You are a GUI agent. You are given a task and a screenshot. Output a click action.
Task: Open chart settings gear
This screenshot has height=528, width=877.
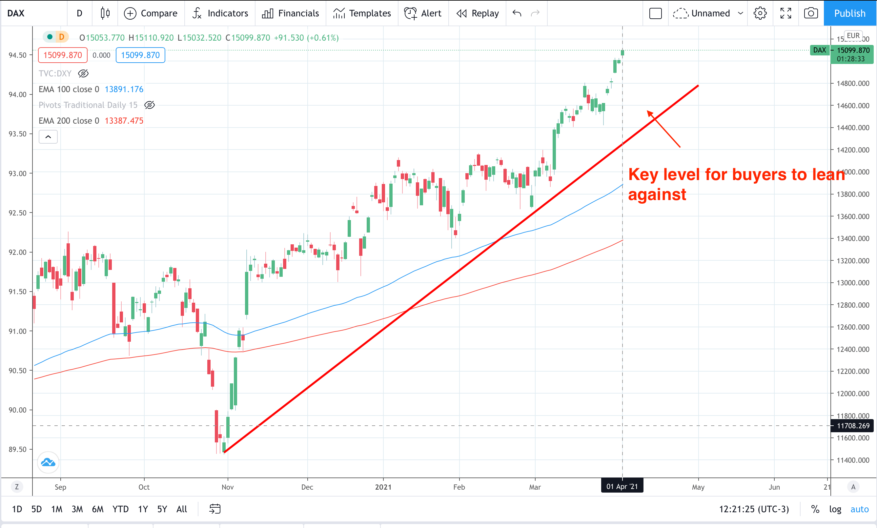tap(760, 13)
